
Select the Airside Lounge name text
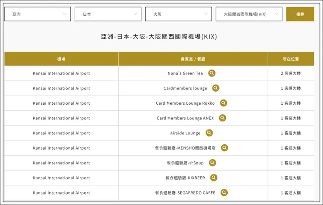click(185, 133)
